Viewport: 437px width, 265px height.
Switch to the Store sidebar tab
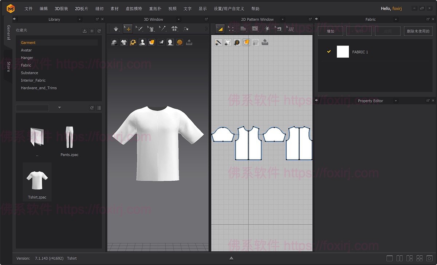8,66
